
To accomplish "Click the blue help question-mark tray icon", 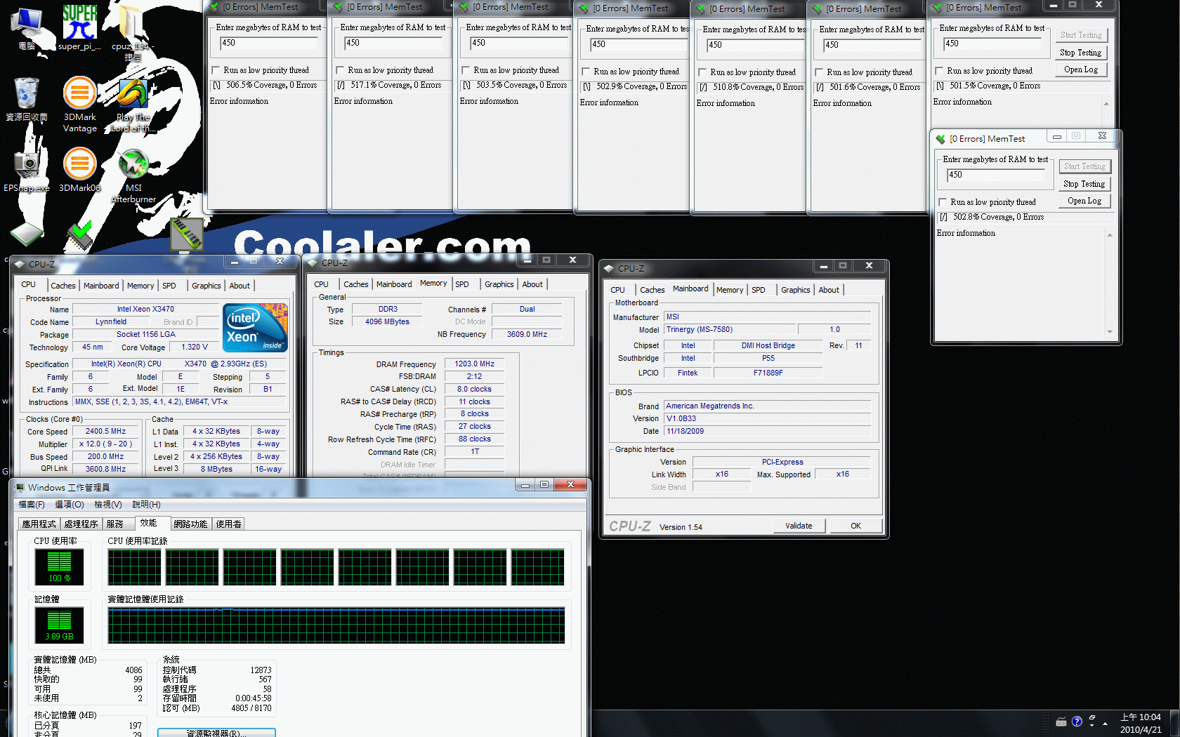I will [1077, 722].
